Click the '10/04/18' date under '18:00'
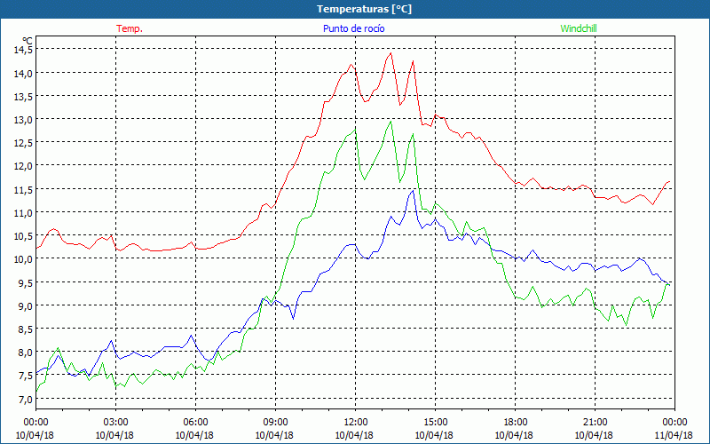 click(x=514, y=435)
